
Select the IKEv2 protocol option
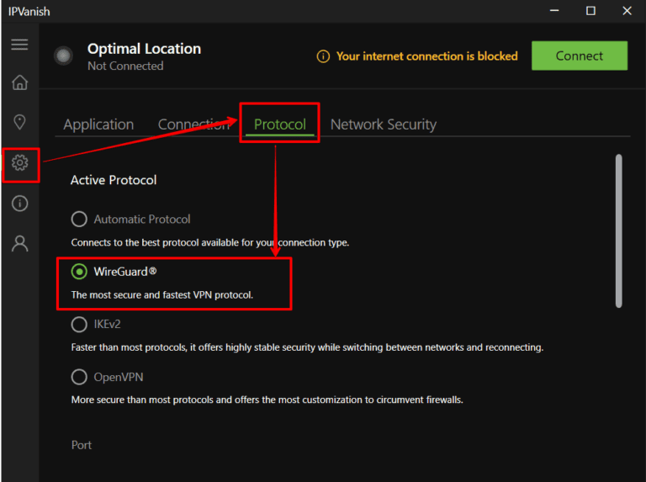[x=79, y=324]
